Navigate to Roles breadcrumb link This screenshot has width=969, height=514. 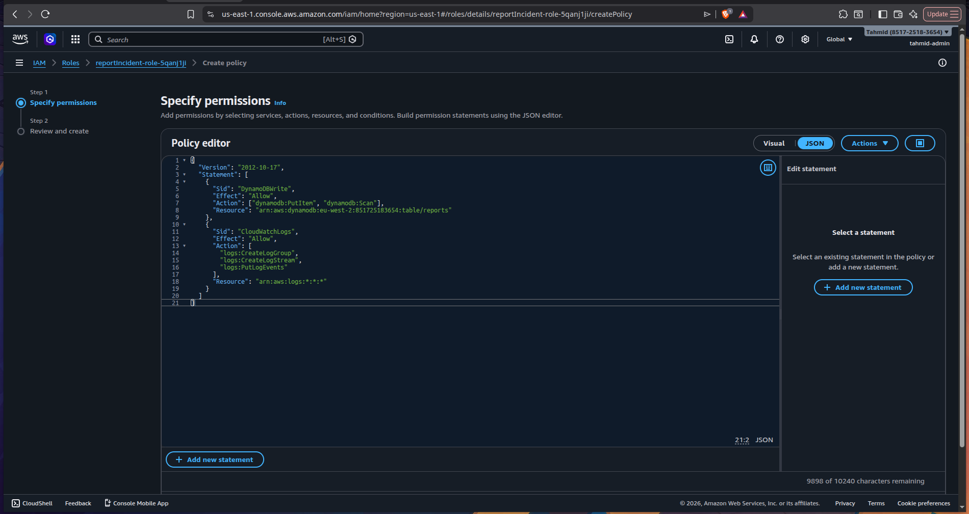click(70, 63)
